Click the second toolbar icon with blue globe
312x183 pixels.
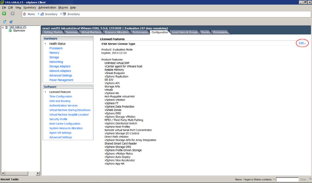11,22
